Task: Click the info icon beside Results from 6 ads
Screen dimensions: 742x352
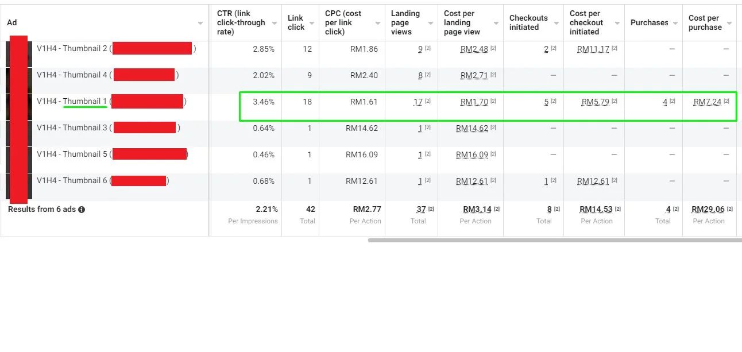Action: click(x=82, y=210)
